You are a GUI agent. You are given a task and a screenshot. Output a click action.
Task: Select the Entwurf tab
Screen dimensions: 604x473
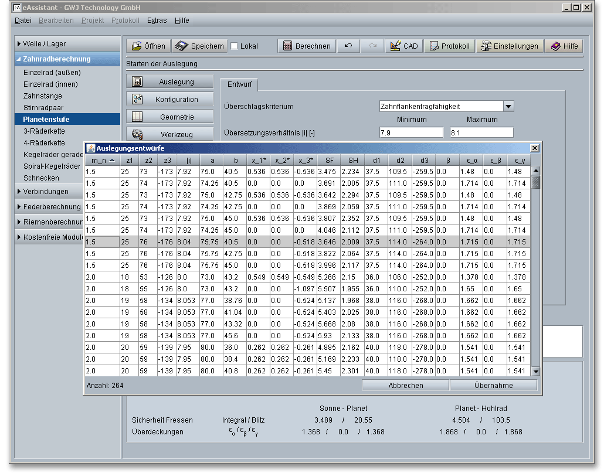point(239,84)
